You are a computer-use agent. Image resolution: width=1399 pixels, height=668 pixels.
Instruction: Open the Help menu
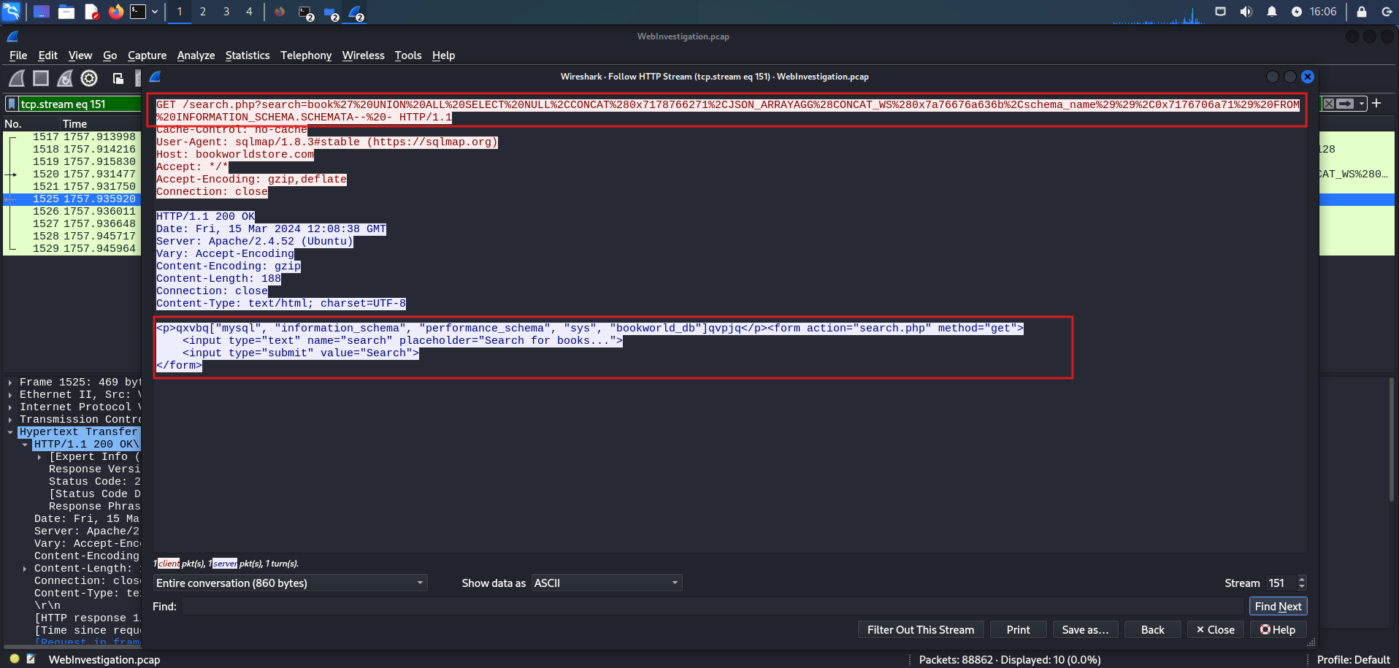click(443, 55)
